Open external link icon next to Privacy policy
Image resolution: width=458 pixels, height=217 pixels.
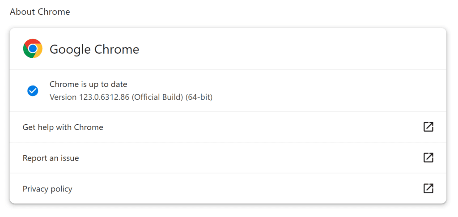coord(428,188)
